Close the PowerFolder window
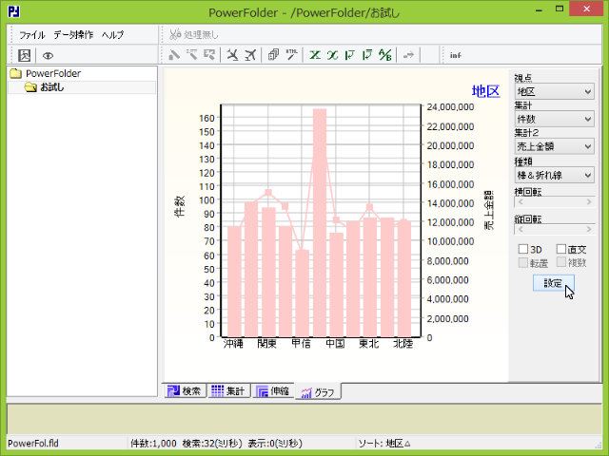This screenshot has height=456, width=609. (x=586, y=9)
